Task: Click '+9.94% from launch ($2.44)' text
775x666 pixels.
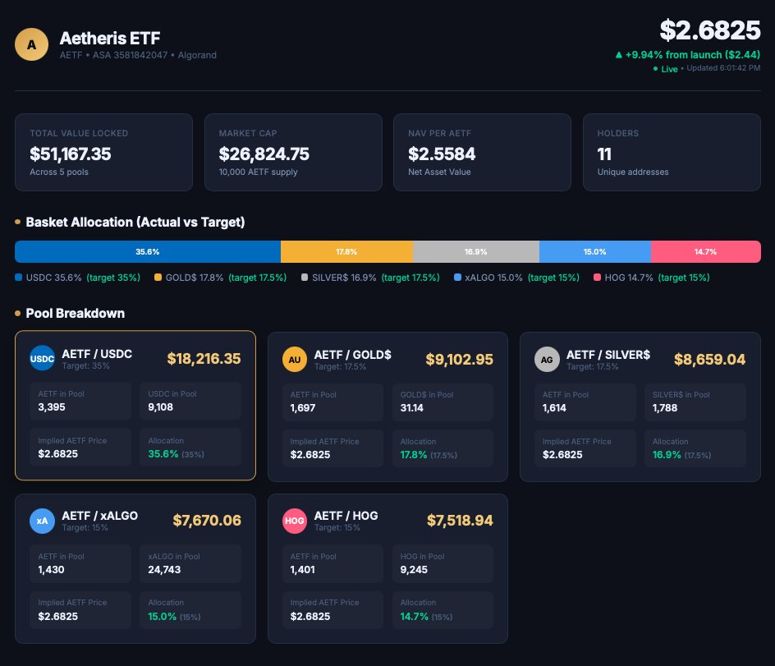Action: (x=692, y=55)
